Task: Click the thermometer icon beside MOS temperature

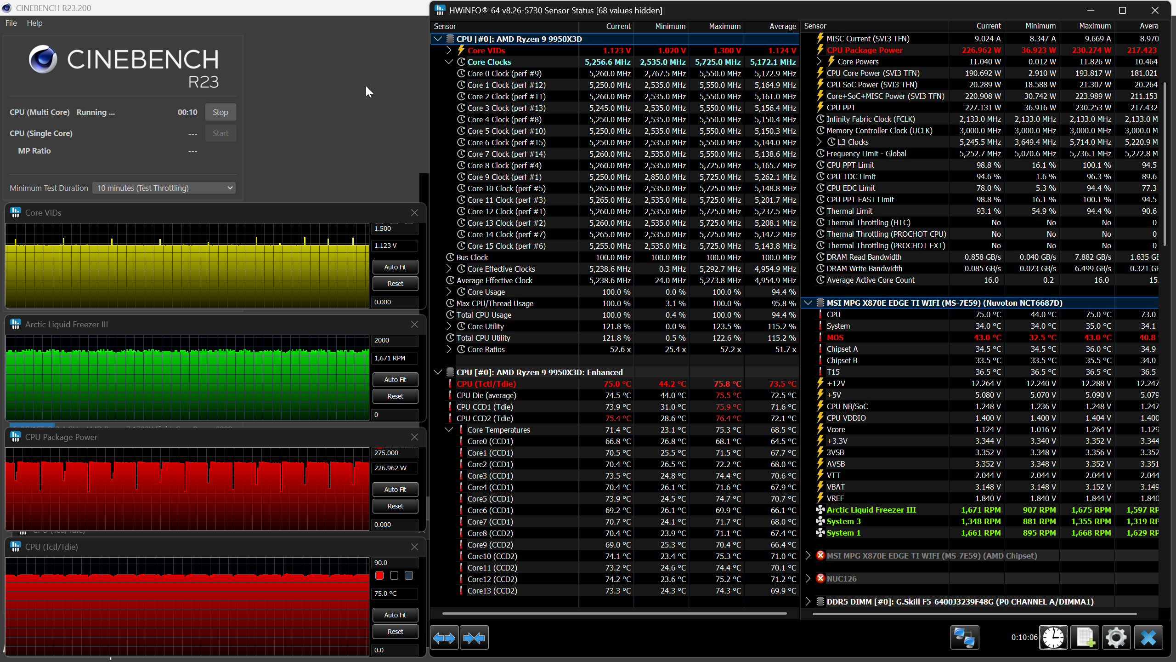Action: (820, 337)
